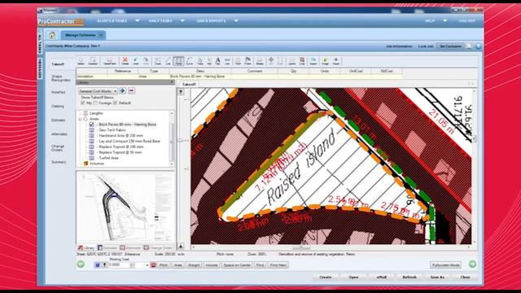This screenshot has width=521, height=293.
Task: Click the Undo tool icon
Action: click(x=136, y=61)
